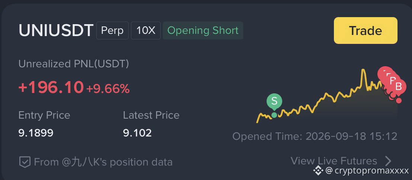This screenshot has width=412, height=180.
Task: Click the chart's highest price spike
Action: click(x=363, y=70)
